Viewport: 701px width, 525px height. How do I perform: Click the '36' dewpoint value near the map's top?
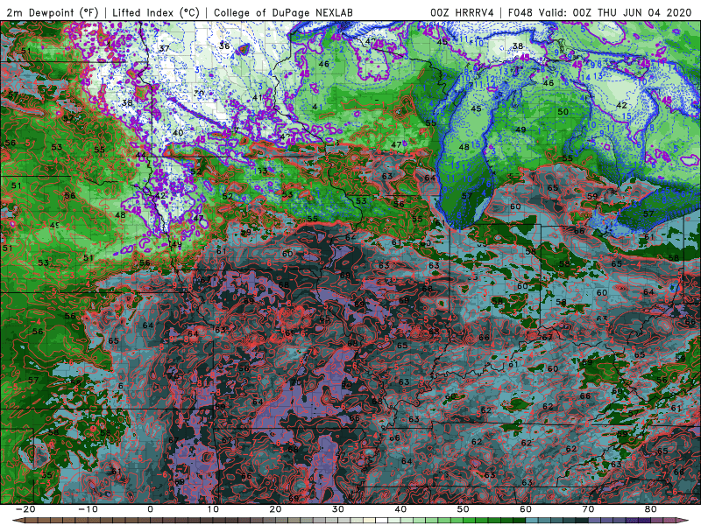(224, 46)
